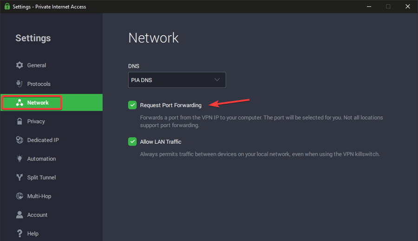Switch to the Privacy settings tab
The image size is (418, 241).
[36, 121]
